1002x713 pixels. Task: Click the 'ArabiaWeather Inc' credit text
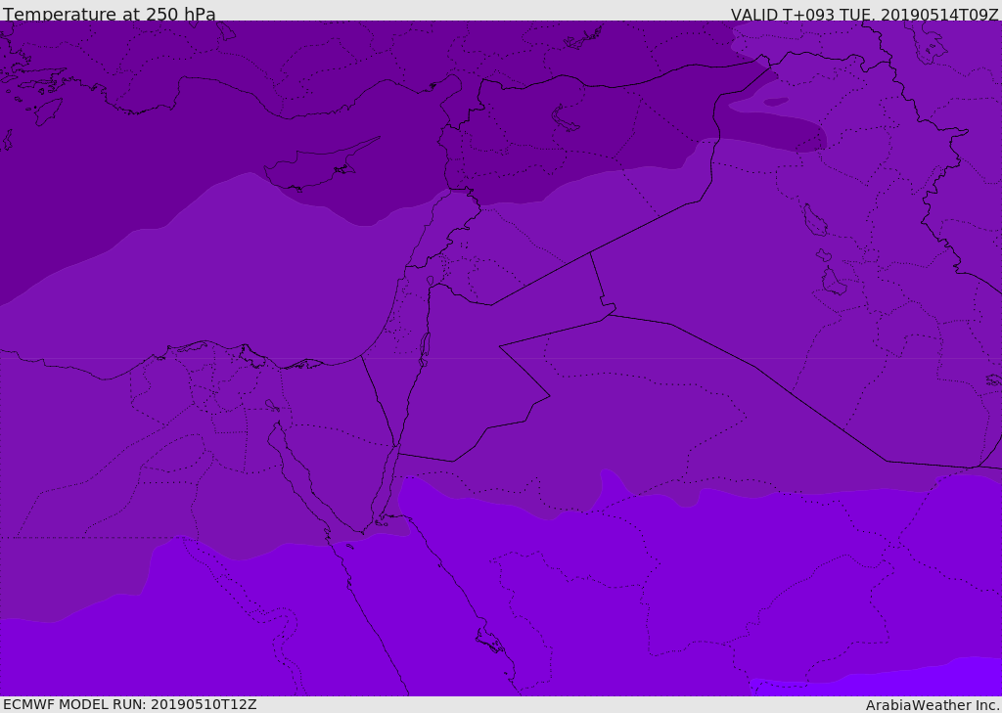[932, 705]
